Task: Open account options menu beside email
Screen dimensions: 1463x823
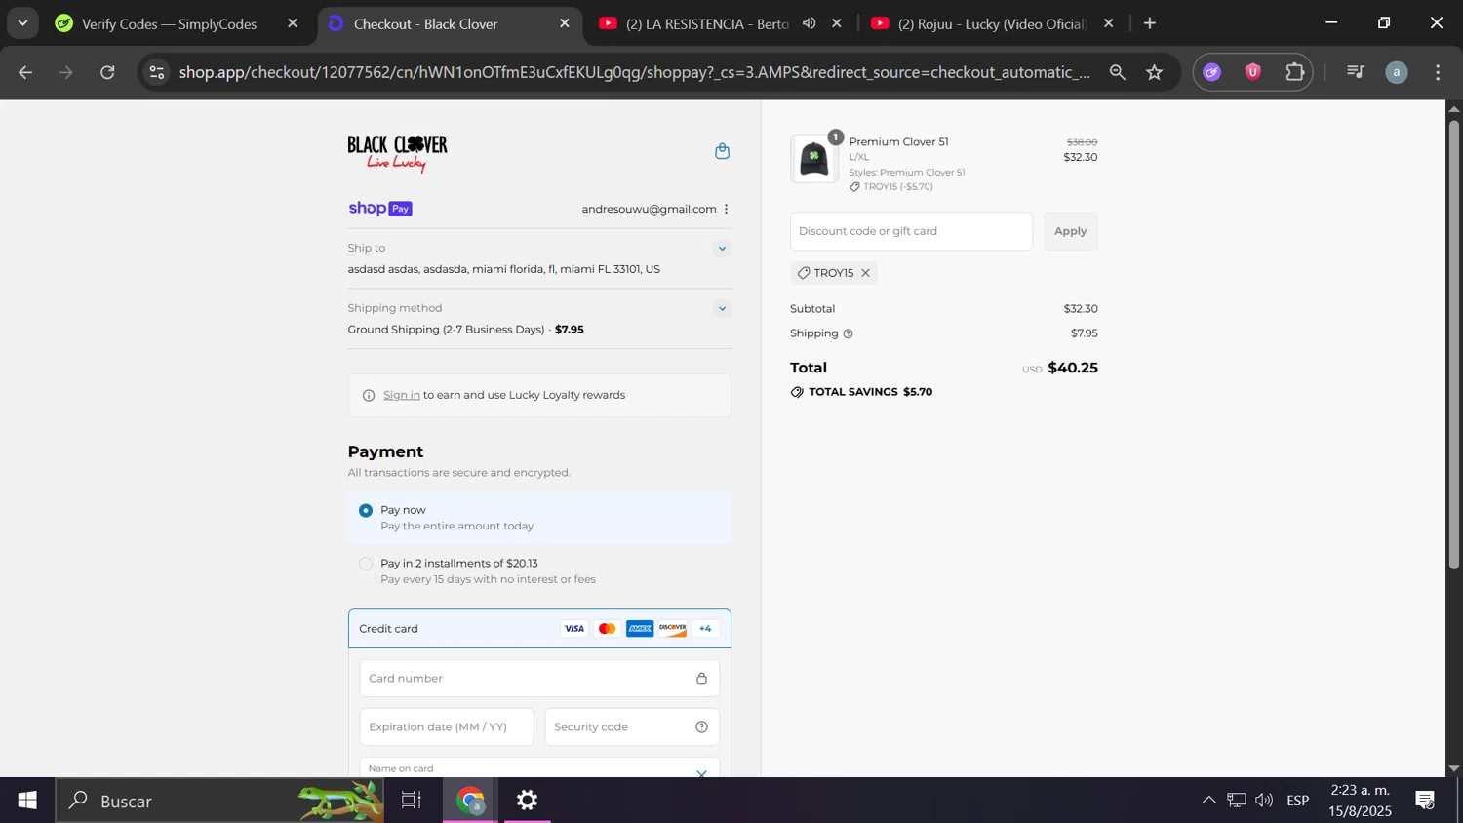Action: tap(727, 209)
